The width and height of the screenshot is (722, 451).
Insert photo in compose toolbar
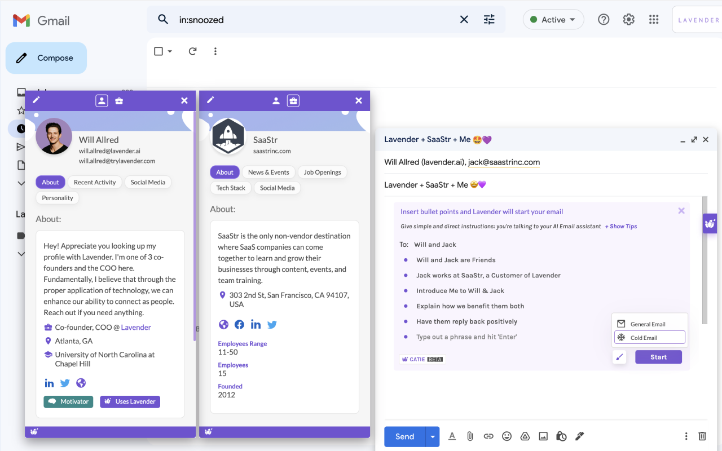[x=543, y=436]
